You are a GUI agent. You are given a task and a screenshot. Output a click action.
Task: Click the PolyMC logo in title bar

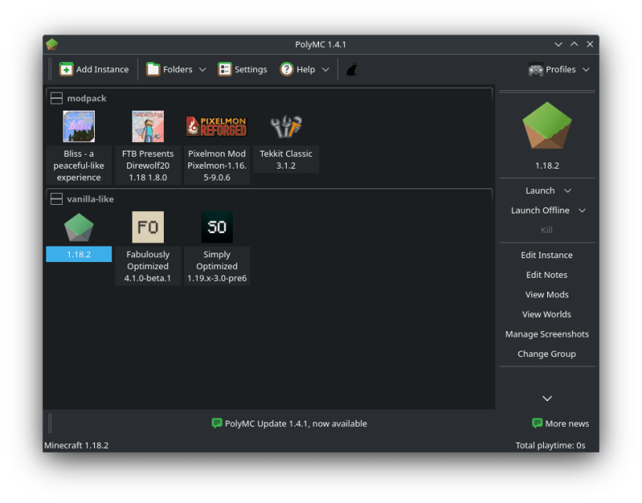52,44
